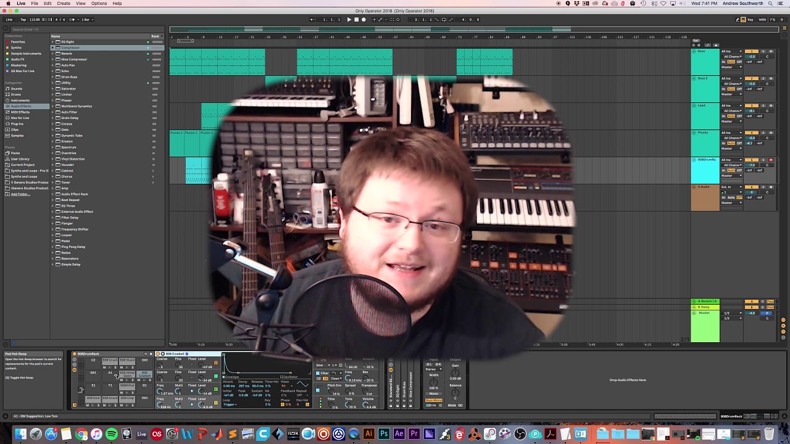The width and height of the screenshot is (790, 444).
Task: Click the Stop button in transport
Action: [x=356, y=20]
